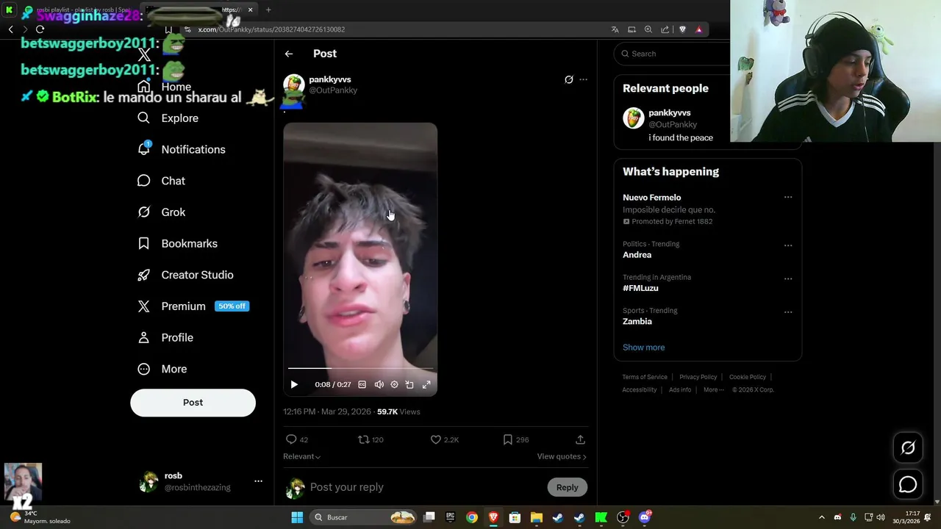Open Privacy Policy link

698,377
